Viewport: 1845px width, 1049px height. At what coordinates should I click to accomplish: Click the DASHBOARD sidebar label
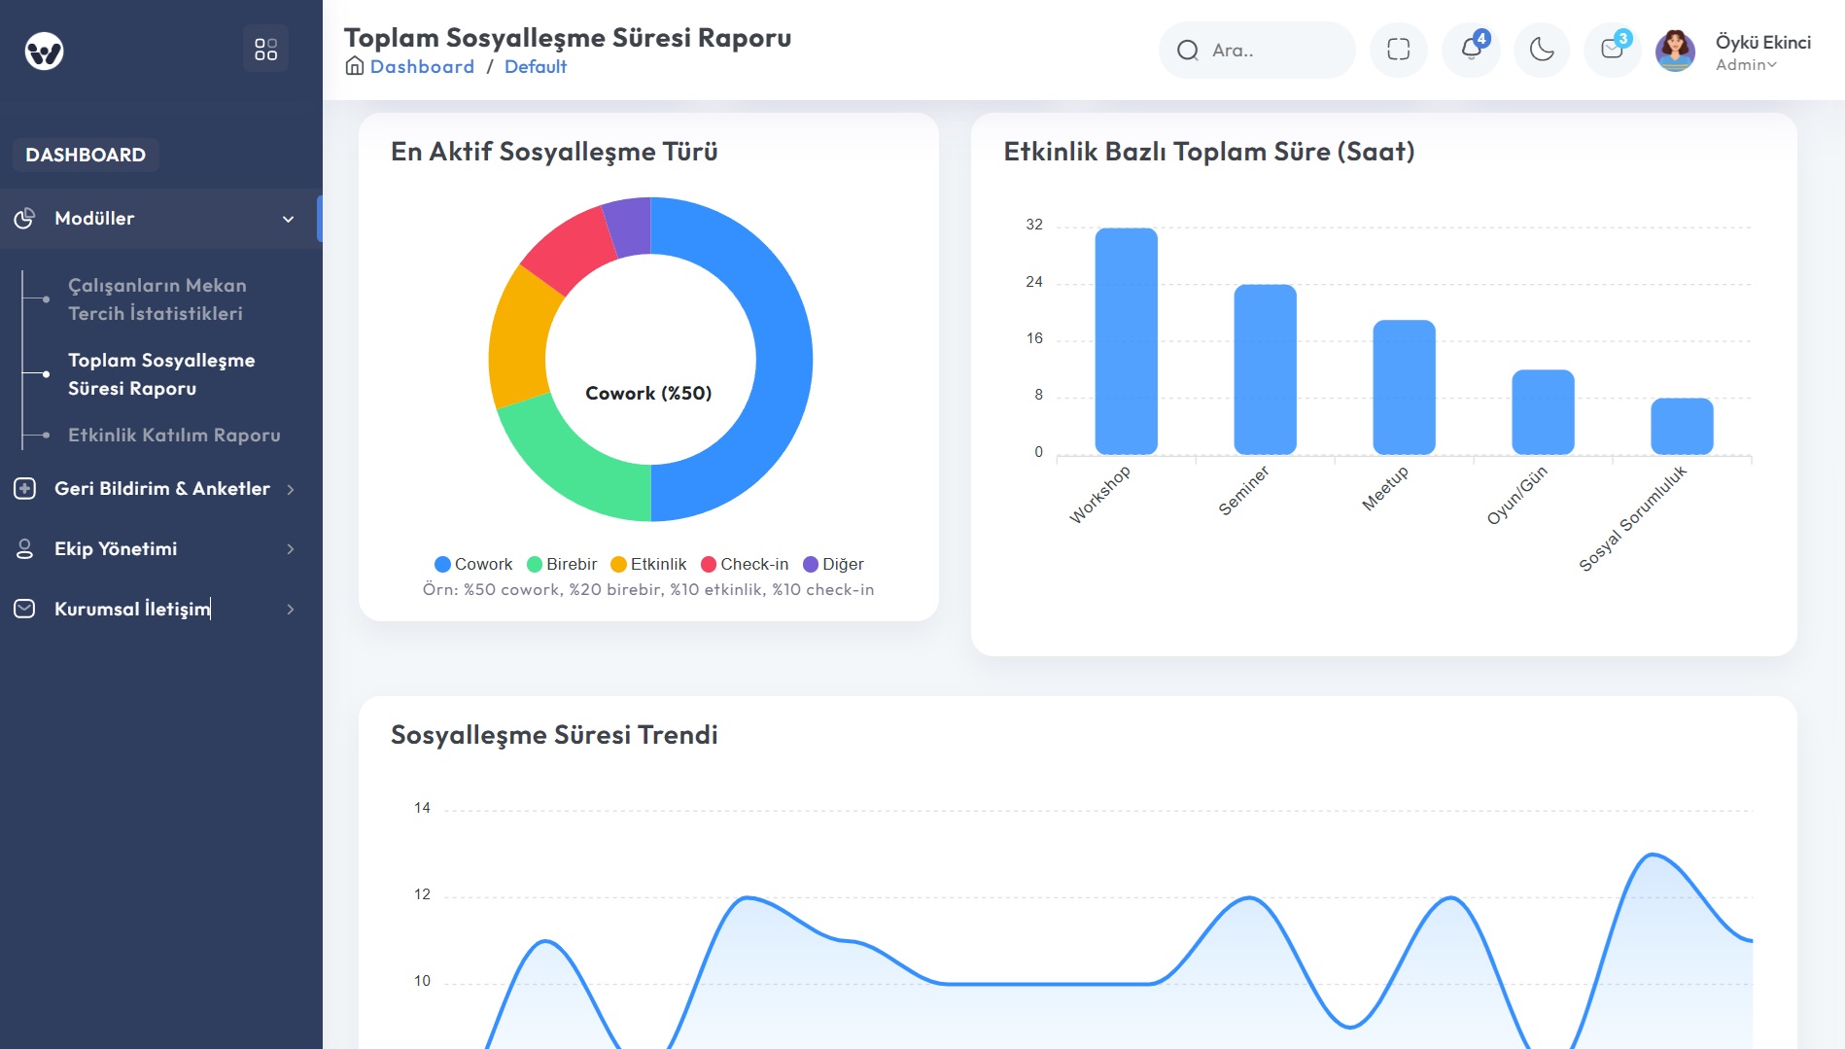pyautogui.click(x=86, y=155)
